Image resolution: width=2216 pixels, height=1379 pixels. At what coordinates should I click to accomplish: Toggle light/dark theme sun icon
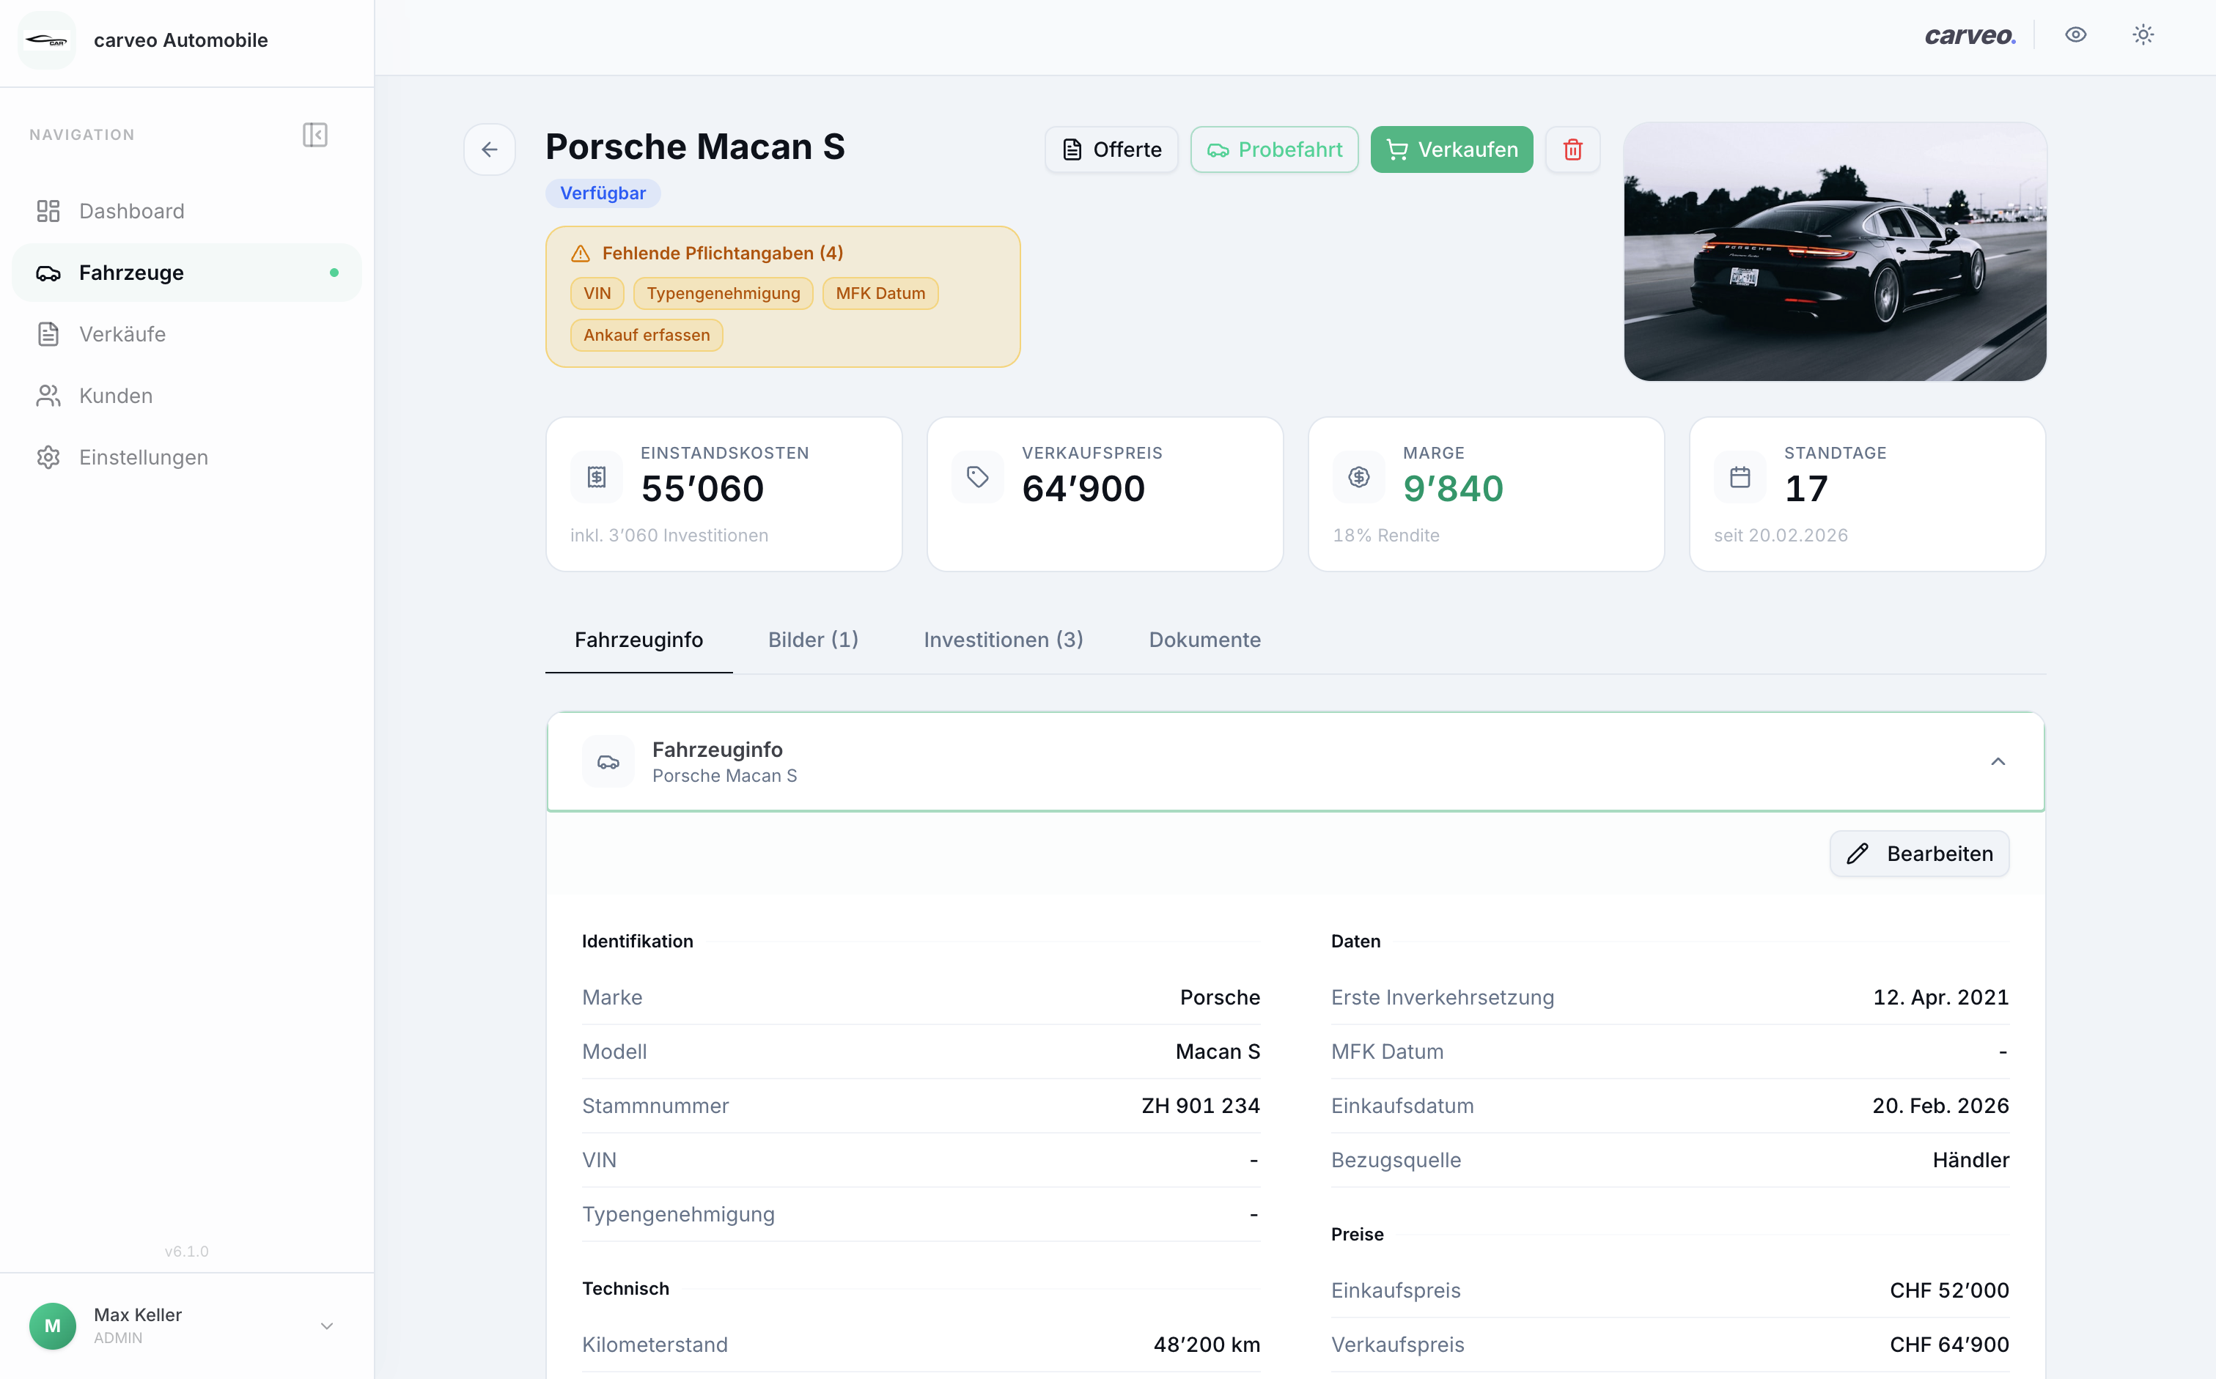[2143, 36]
